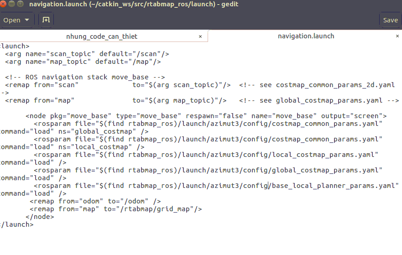Viewport: 402px width, 255px height.
Task: Click the remap from="odom" line
Action: click(x=95, y=201)
